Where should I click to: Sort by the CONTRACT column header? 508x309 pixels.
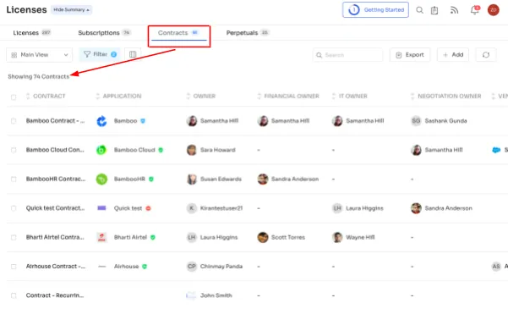(x=49, y=96)
